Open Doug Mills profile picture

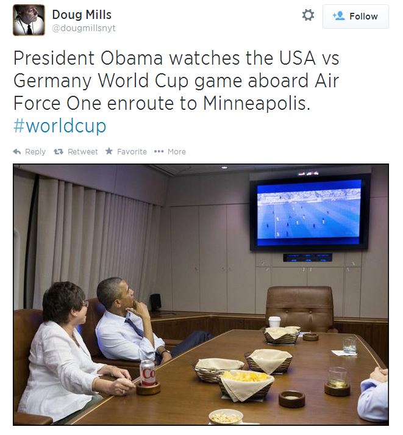tap(29, 20)
